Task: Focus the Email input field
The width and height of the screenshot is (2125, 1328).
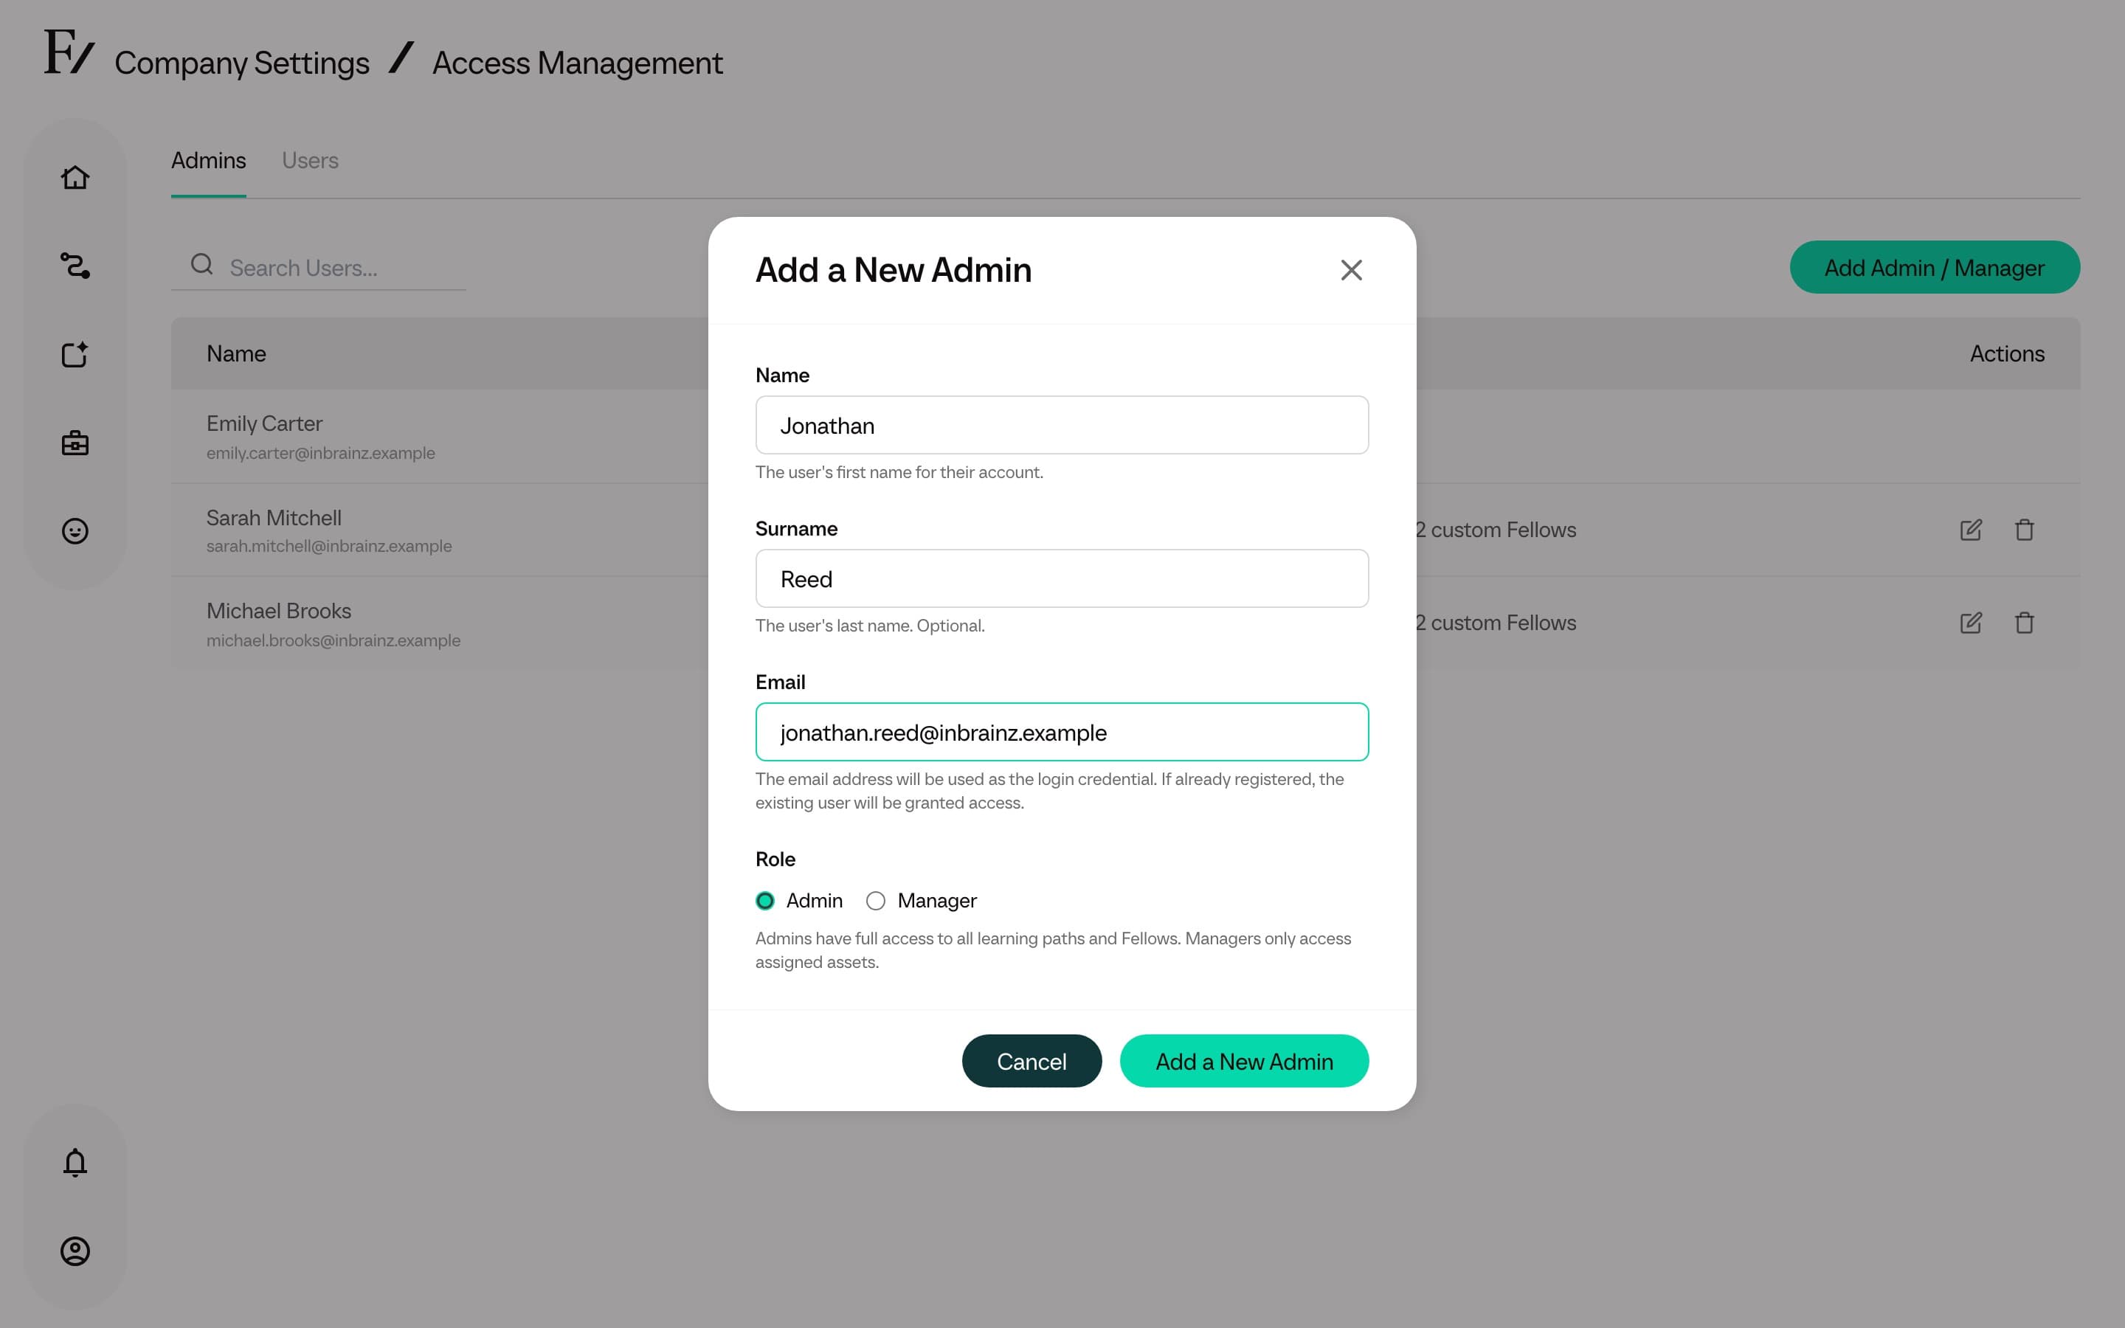Action: [1062, 732]
